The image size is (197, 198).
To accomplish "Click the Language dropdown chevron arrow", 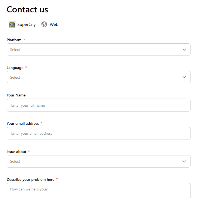I will [184, 77].
